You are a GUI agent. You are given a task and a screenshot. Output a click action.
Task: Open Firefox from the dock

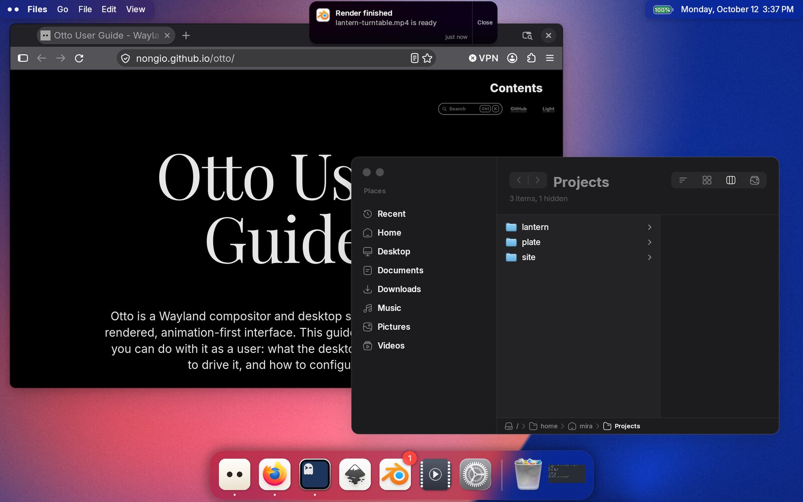[275, 474]
